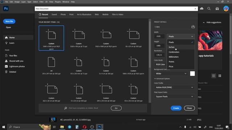Screen dimensions: 232x130
Task: Open Task View on the taskbar
Action: 54,127
